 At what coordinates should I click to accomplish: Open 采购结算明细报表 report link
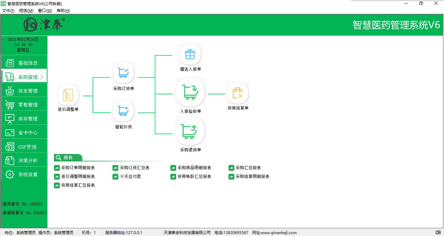pos(252,177)
